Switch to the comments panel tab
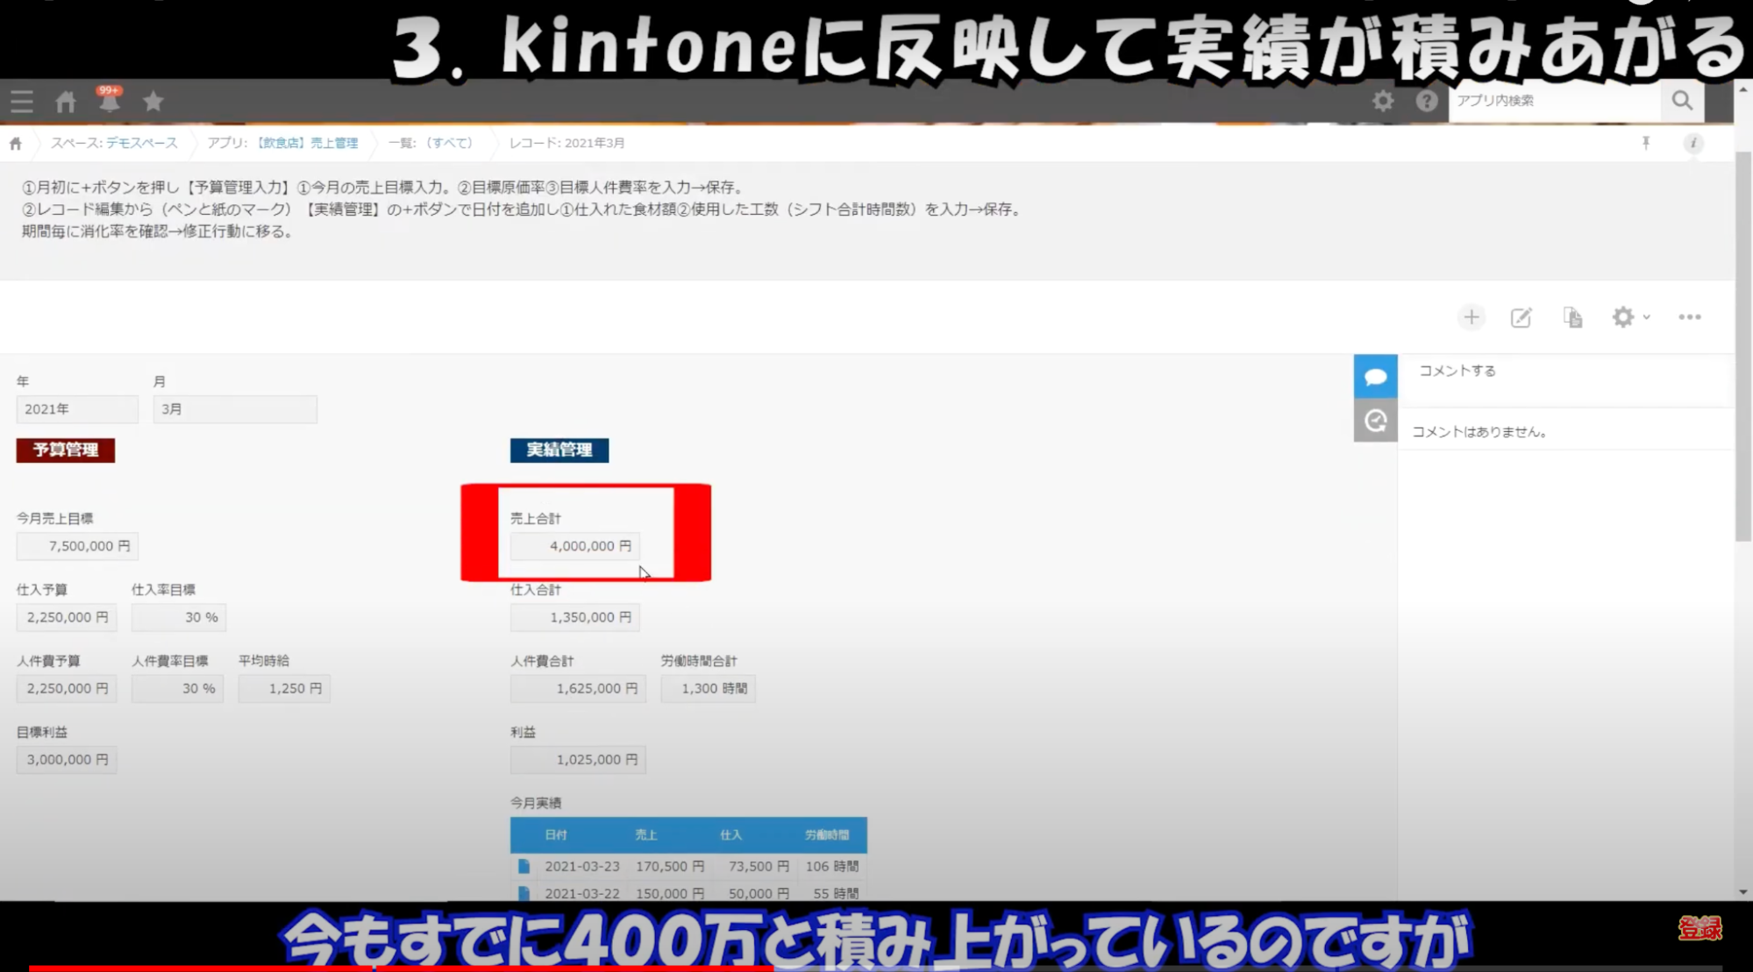The image size is (1753, 972). [1375, 377]
